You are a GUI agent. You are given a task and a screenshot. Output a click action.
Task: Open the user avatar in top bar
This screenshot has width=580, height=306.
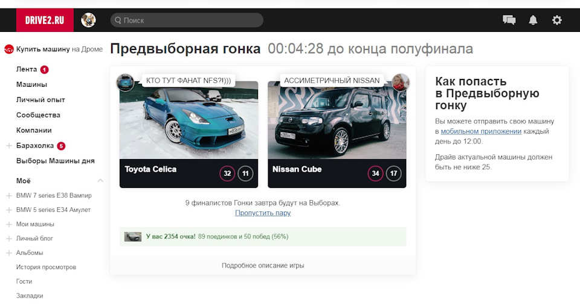tap(88, 20)
